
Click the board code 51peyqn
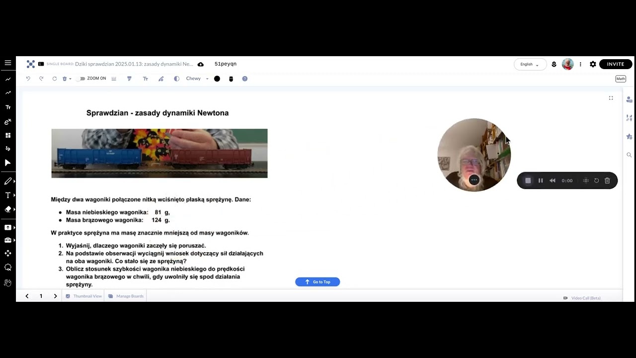[x=226, y=64]
